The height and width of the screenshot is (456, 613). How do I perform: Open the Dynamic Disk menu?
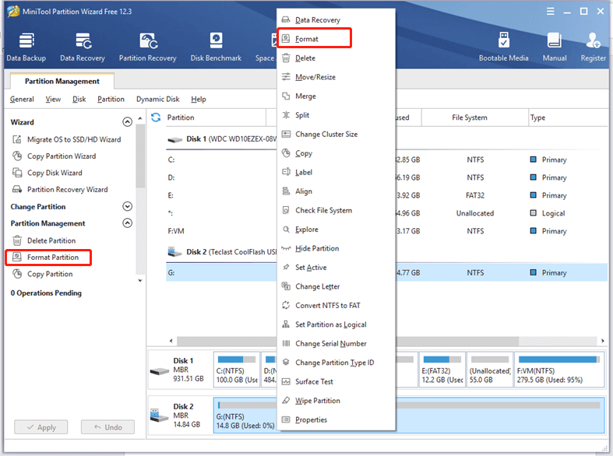point(157,99)
